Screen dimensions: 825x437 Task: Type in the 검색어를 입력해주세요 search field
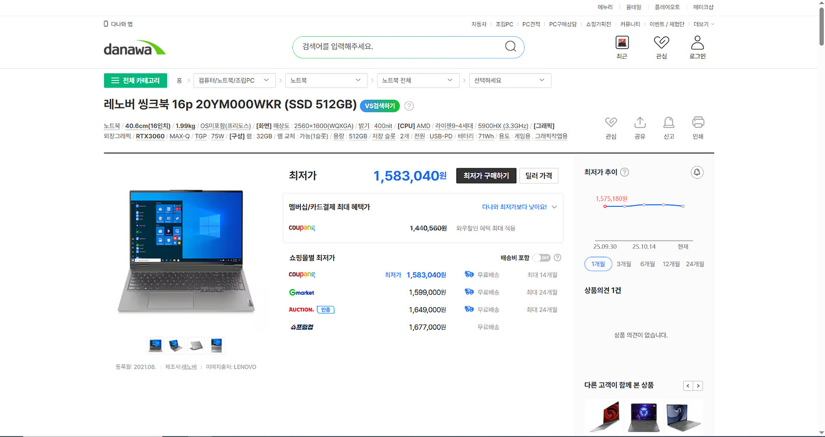coord(397,47)
